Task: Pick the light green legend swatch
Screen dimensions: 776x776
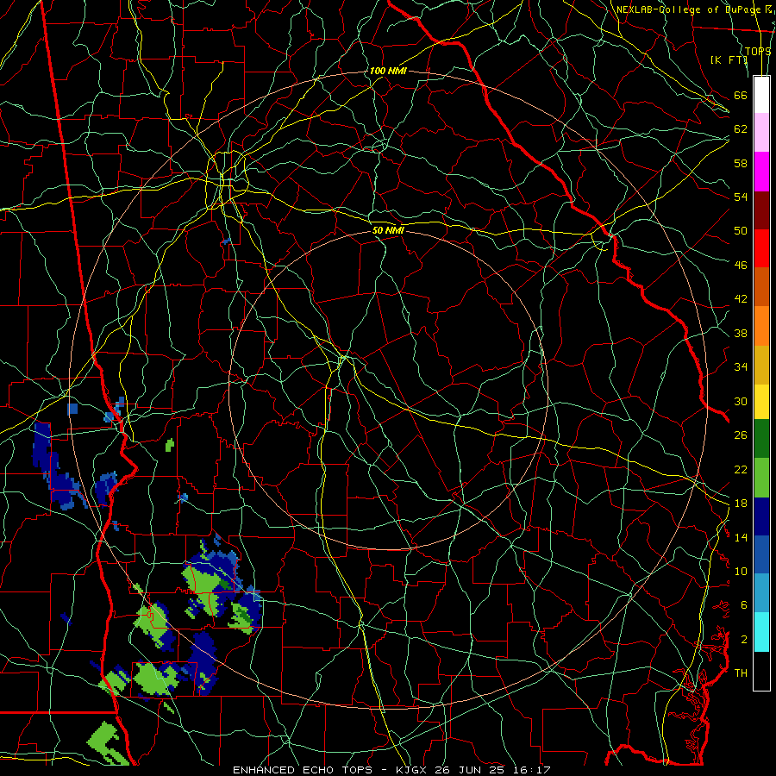Action: pos(761,477)
